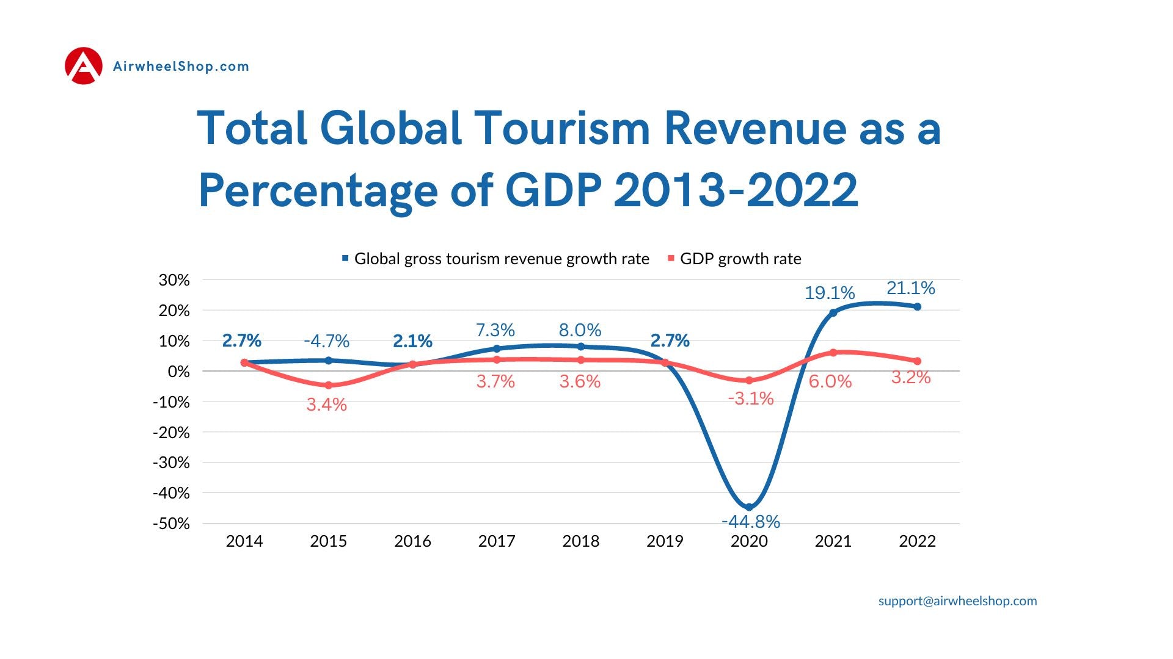The image size is (1173, 659).
Task: Click the 7.3% data label
Action: 495,330
